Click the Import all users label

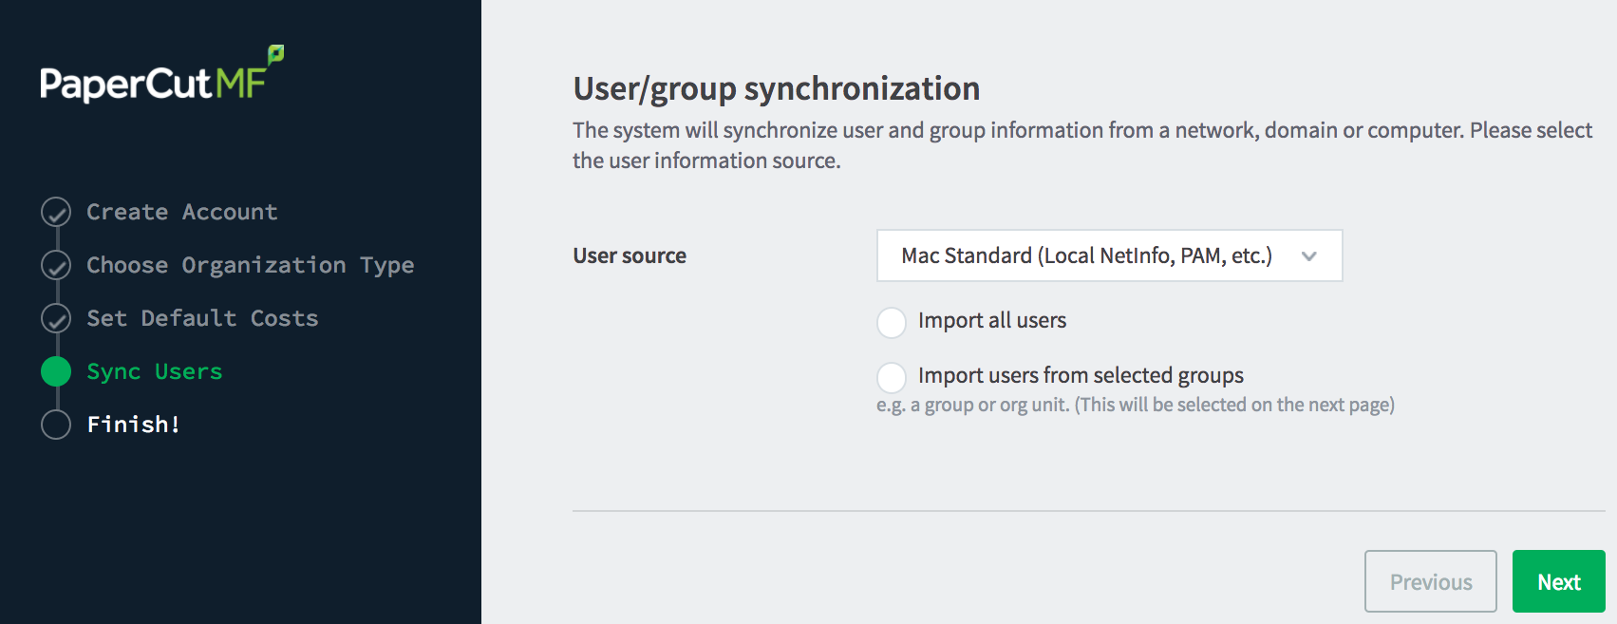tap(992, 321)
